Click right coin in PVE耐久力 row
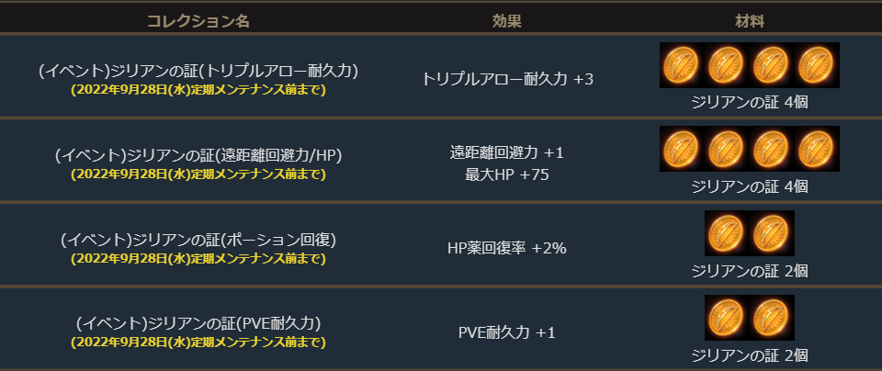This screenshot has height=371, width=882. (772, 318)
